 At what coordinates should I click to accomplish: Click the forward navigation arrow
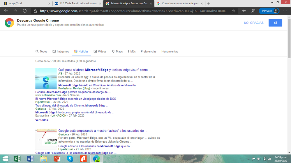[x=15, y=11]
